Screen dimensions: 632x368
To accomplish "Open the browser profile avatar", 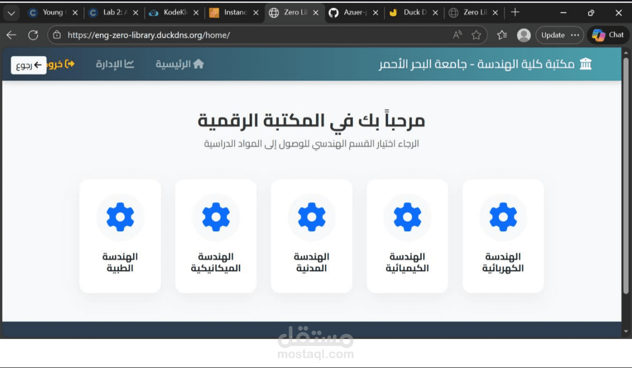I will 524,35.
